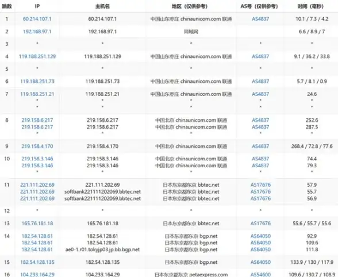This screenshot has height=277, width=338.
Task: Click the time value 133.9 / 130 / 117.9
Action: (x=312, y=262)
